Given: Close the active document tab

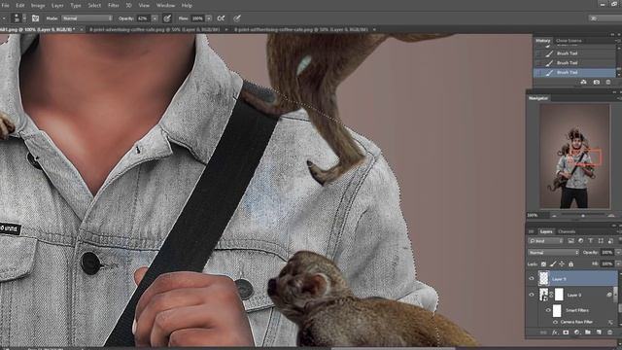Looking at the screenshot, I should pyautogui.click(x=82, y=29).
